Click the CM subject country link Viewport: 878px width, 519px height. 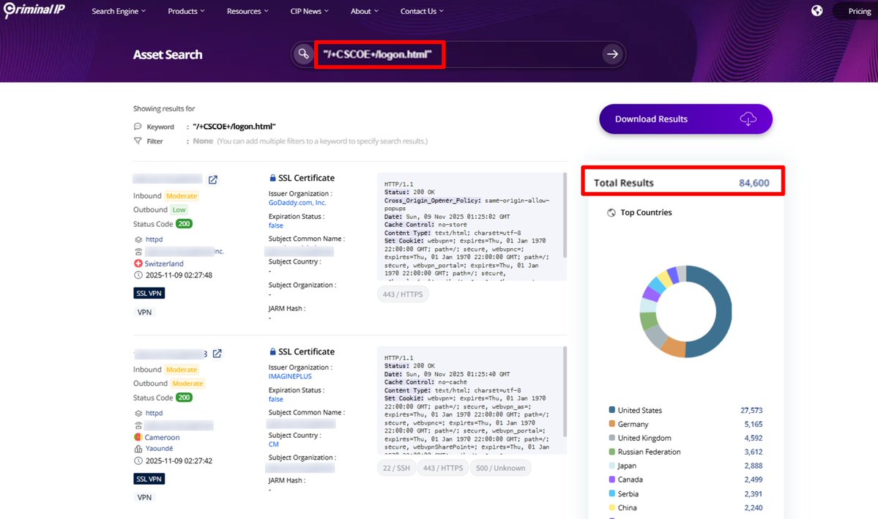273,444
